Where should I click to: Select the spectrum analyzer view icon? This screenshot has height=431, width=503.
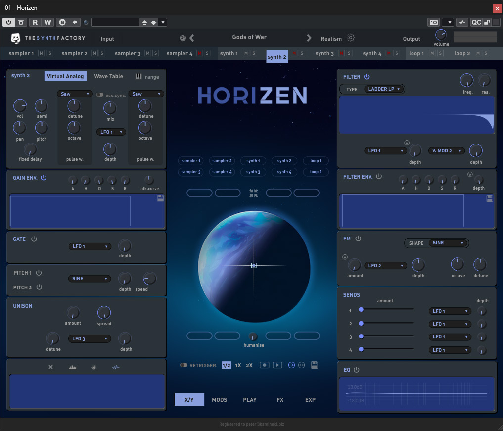(73, 367)
